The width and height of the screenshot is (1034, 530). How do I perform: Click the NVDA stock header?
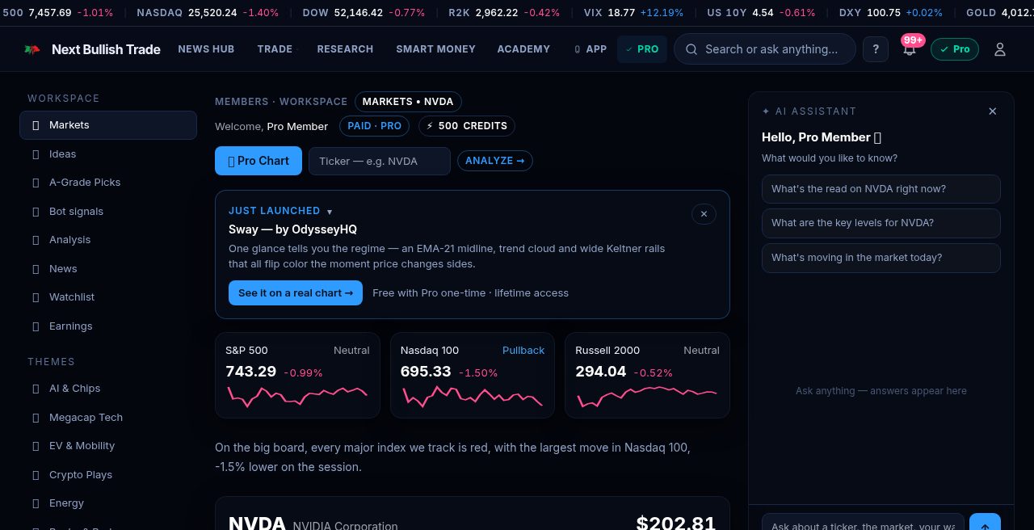click(x=257, y=523)
